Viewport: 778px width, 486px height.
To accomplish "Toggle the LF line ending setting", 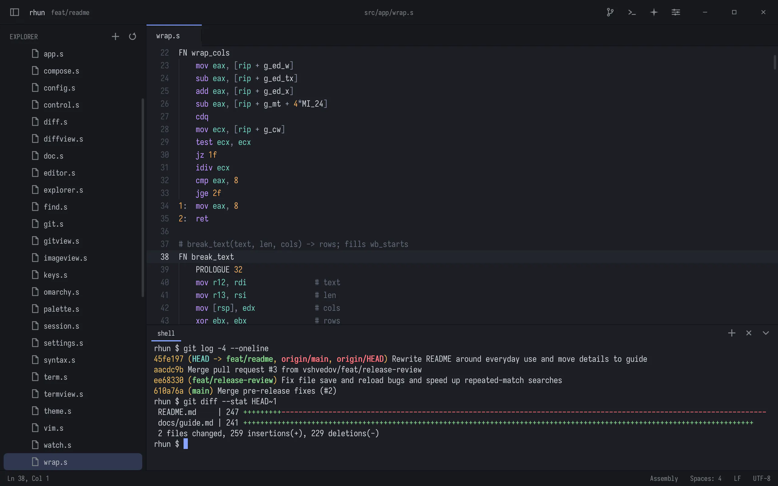I will [737, 478].
